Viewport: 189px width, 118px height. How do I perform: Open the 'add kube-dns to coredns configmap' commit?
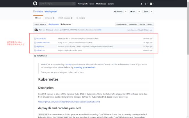click(x=78, y=39)
